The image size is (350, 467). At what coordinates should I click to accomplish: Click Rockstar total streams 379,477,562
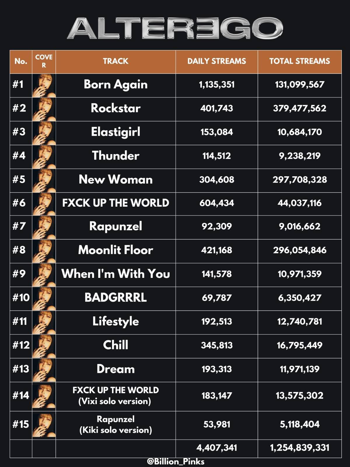[x=300, y=108]
